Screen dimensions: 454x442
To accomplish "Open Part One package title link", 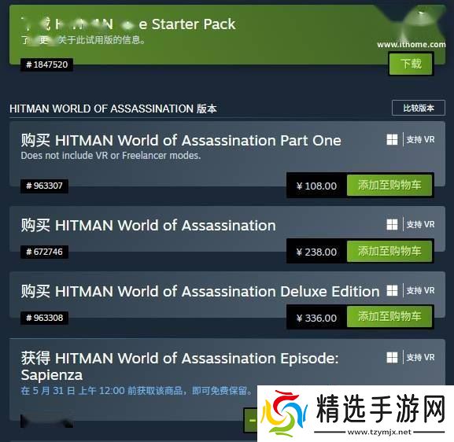I will click(x=181, y=141).
